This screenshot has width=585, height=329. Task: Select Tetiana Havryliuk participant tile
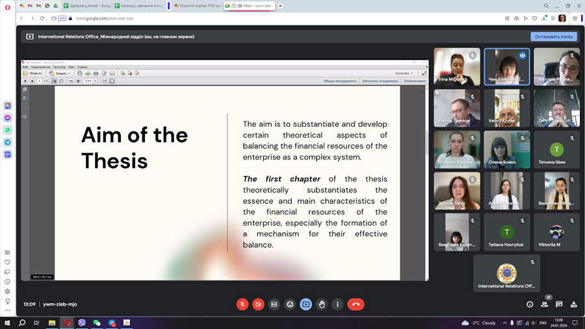[x=506, y=232]
